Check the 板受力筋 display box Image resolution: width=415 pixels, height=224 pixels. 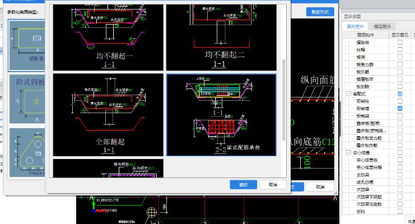(x=400, y=64)
